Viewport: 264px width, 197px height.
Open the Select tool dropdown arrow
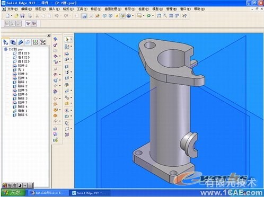point(71,39)
